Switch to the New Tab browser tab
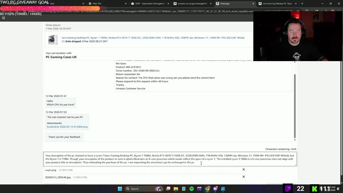 coord(107,3)
